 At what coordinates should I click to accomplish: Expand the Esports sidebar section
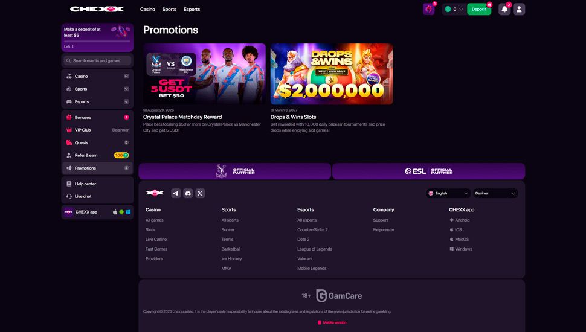97,101
